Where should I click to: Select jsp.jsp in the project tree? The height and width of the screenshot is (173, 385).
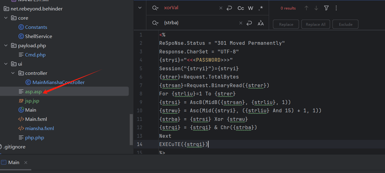click(32, 101)
